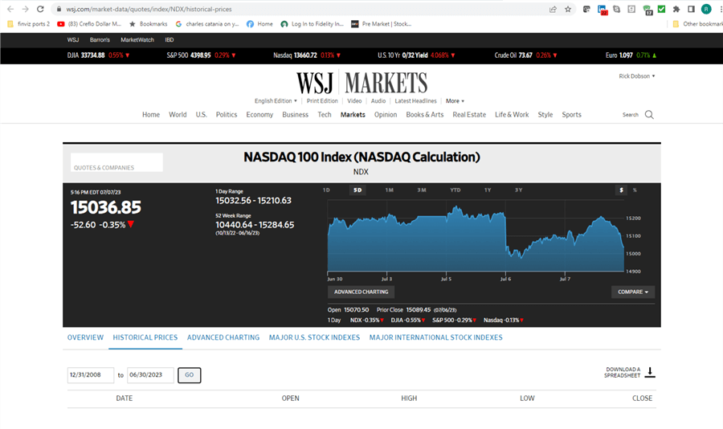723x429 pixels.
Task: Open the Print Edition link
Action: (x=322, y=100)
